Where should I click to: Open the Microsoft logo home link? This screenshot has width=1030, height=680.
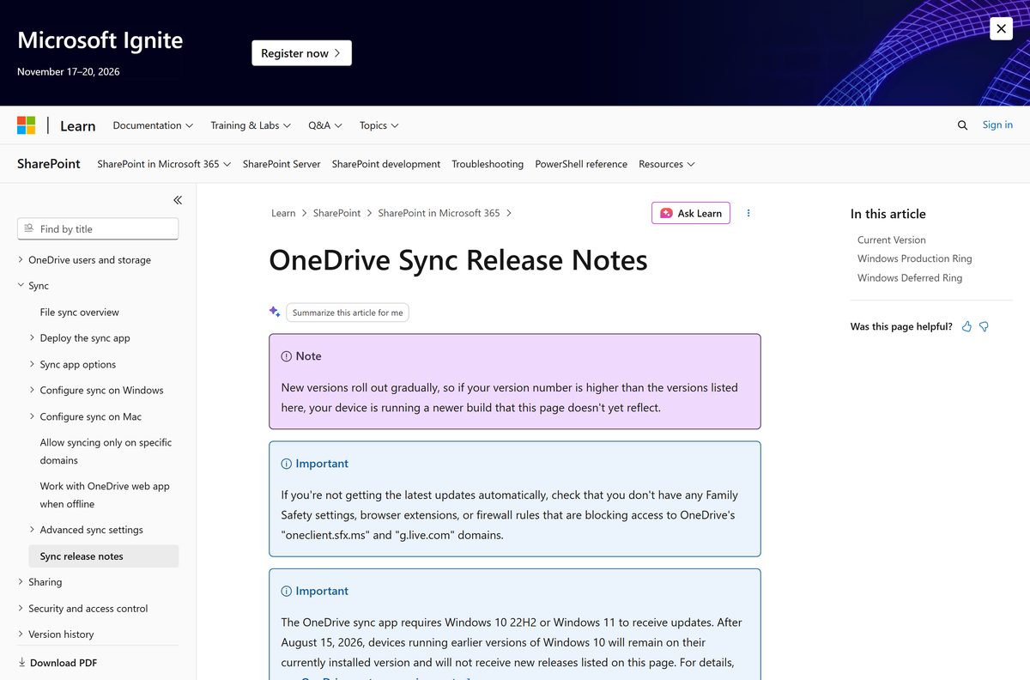27,125
